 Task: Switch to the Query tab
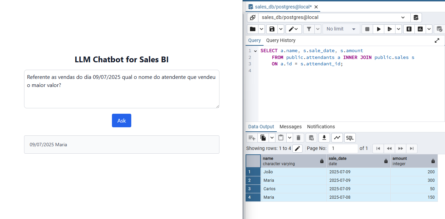click(254, 40)
